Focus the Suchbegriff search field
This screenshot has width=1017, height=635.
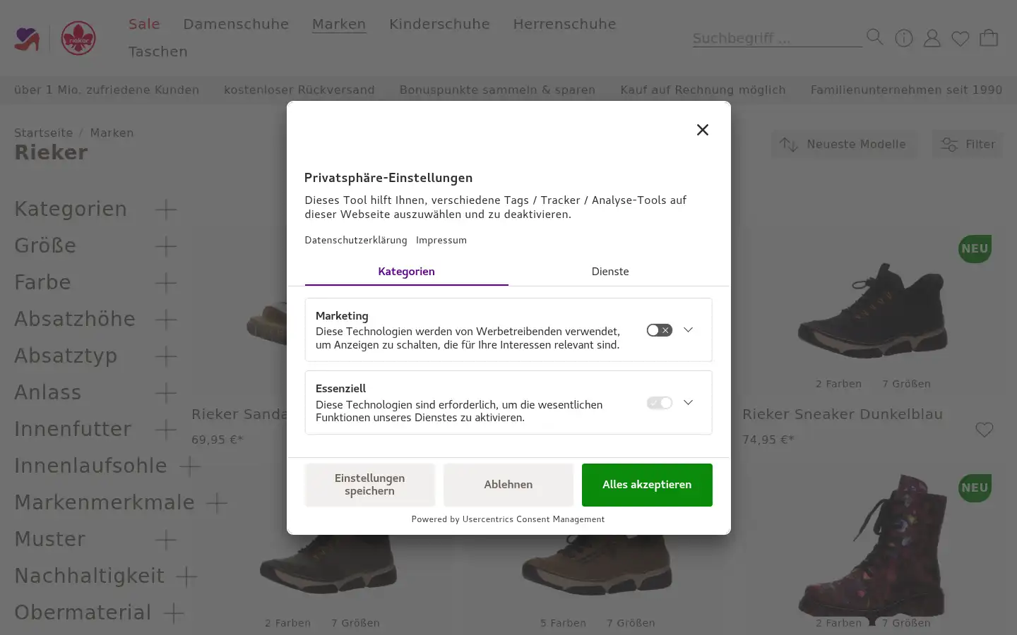(777, 38)
